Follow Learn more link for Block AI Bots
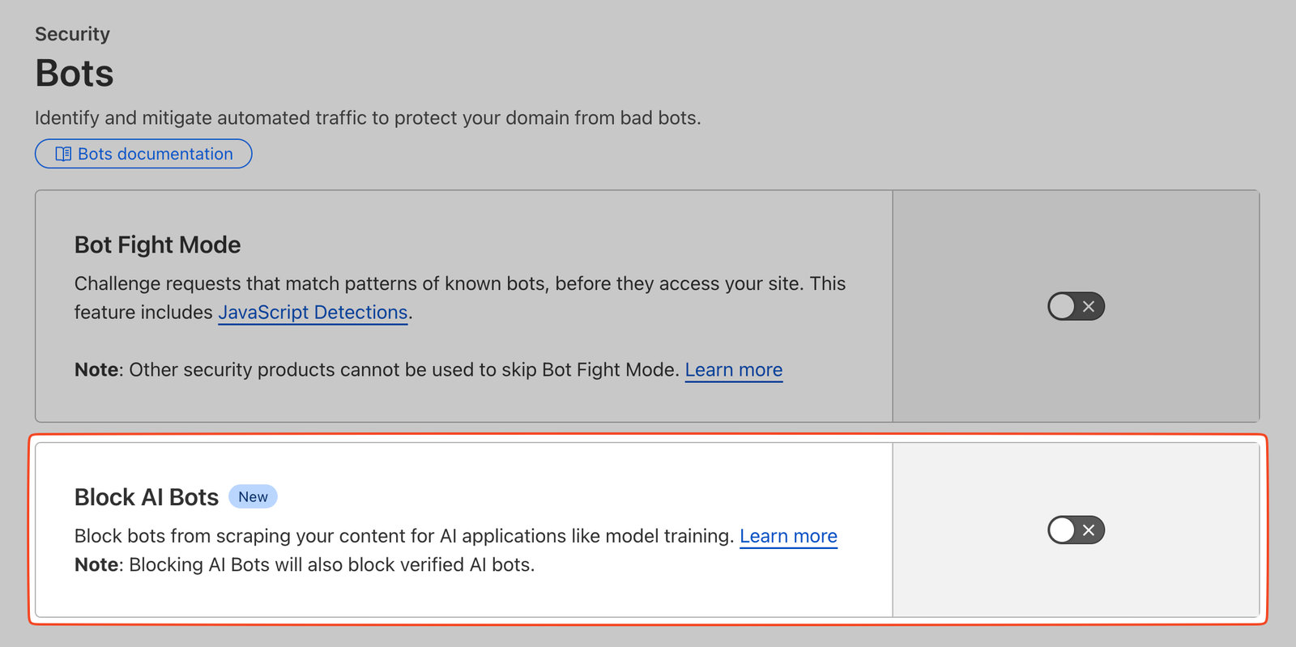Viewport: 1296px width, 647px height. [x=788, y=536]
